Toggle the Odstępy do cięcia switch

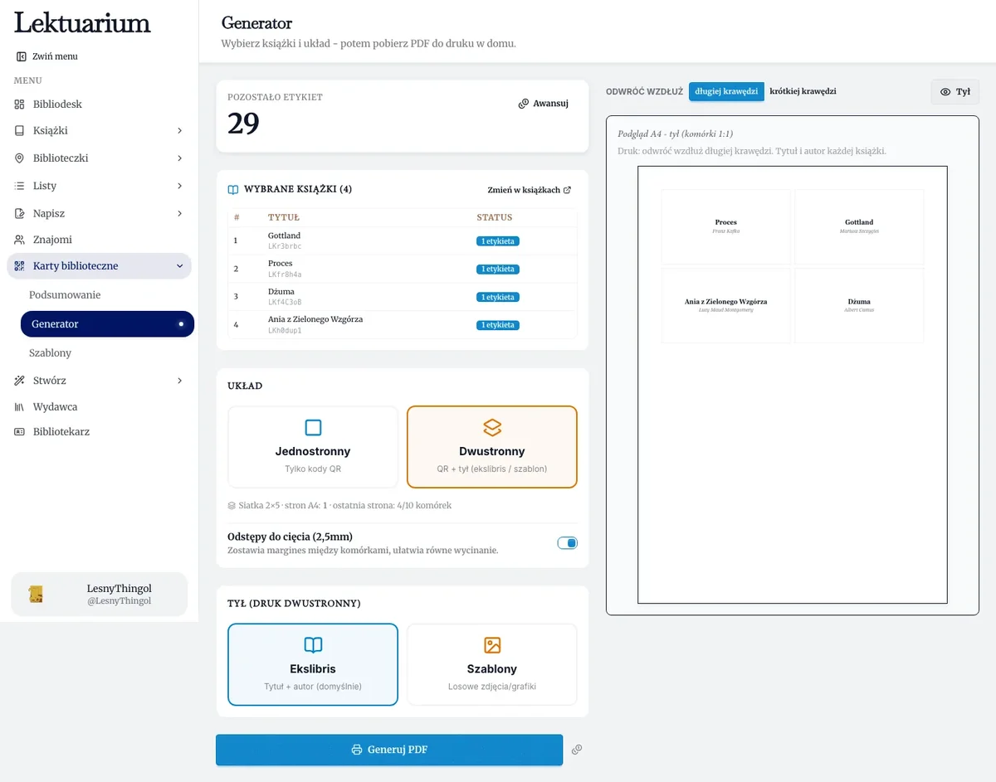567,543
